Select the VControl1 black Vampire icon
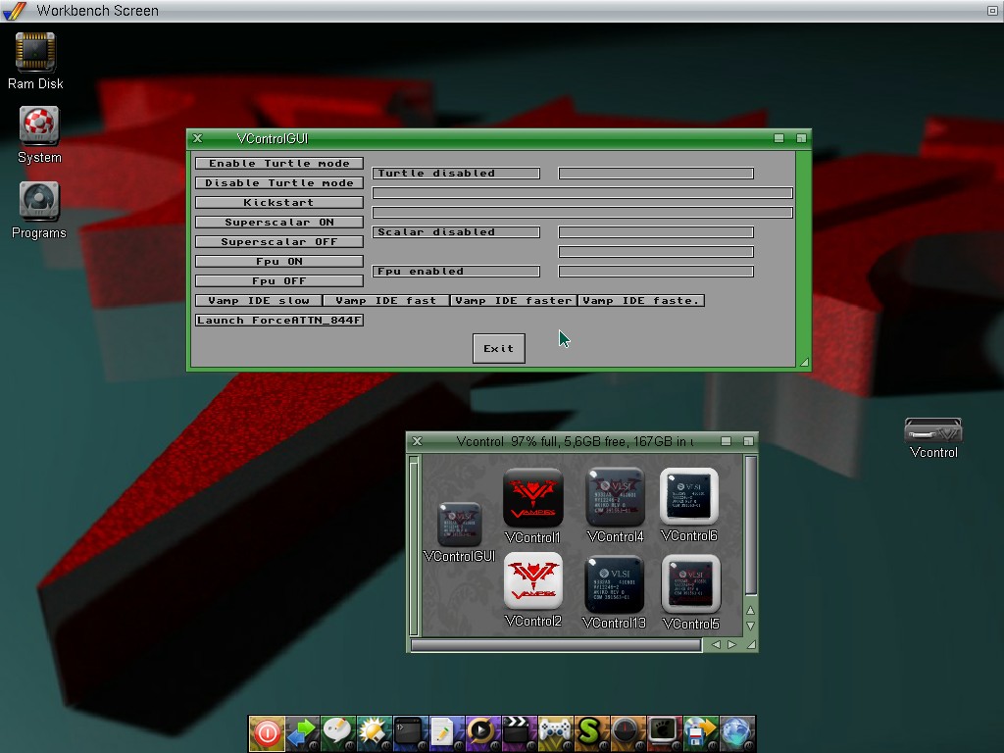The width and height of the screenshot is (1004, 753). 532,499
